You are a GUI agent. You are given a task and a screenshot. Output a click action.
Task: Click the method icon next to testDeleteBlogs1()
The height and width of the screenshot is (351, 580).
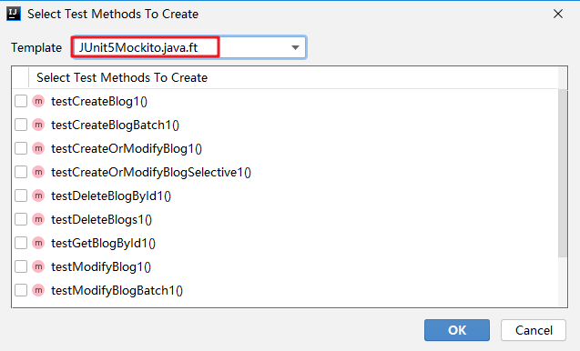tap(38, 219)
